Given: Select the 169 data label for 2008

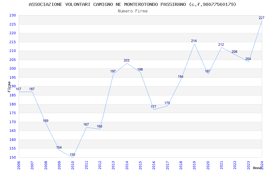Looking at the screenshot, I should (x=46, y=121).
